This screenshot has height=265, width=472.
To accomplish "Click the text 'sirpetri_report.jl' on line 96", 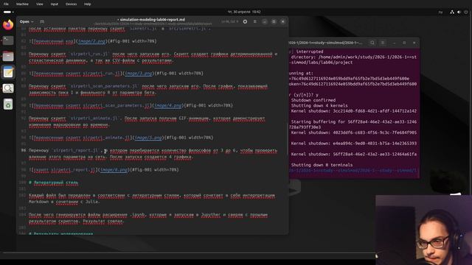I will 76,150.
